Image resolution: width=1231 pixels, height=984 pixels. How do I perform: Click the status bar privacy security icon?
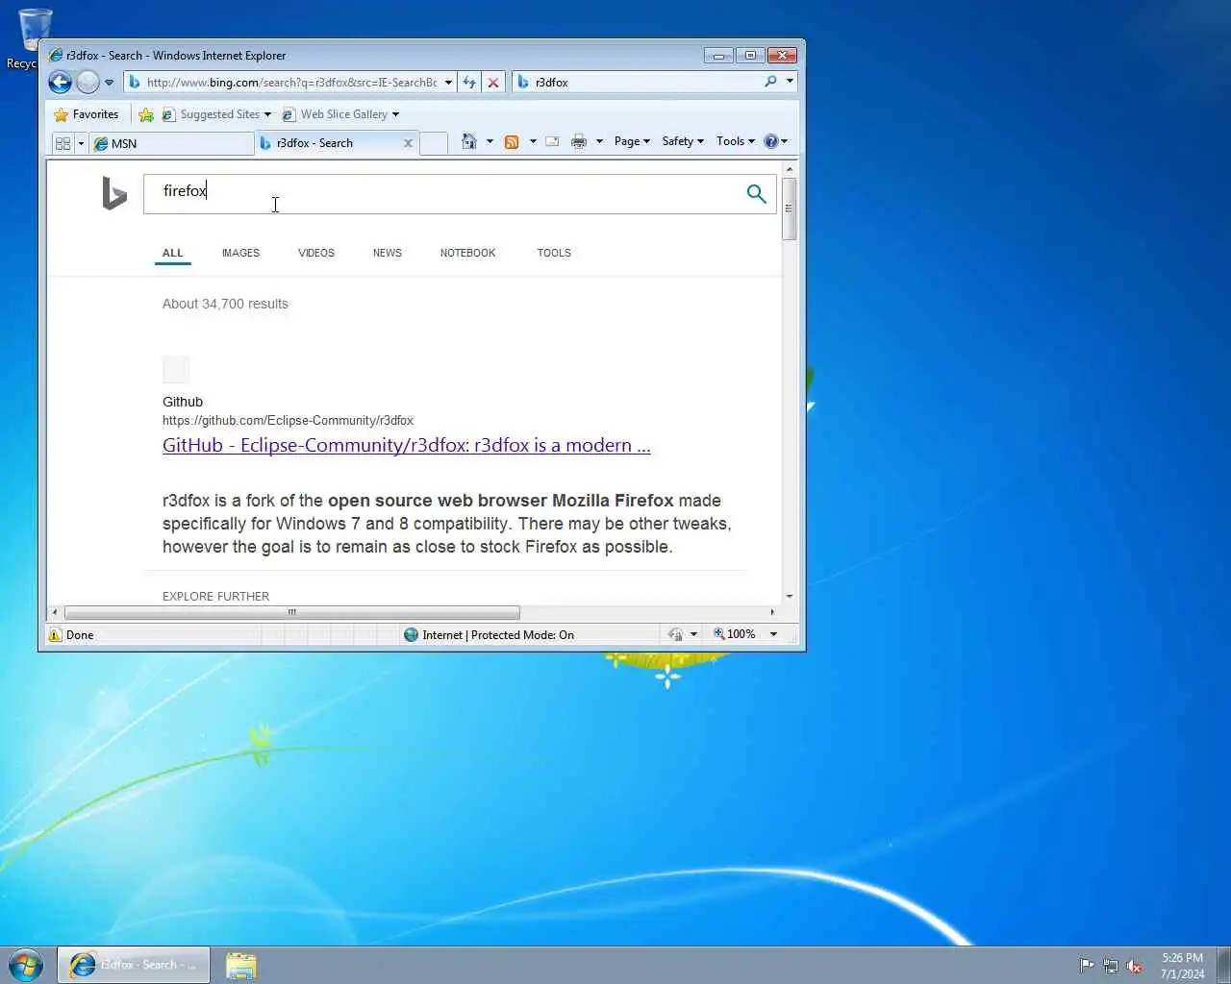pos(675,634)
